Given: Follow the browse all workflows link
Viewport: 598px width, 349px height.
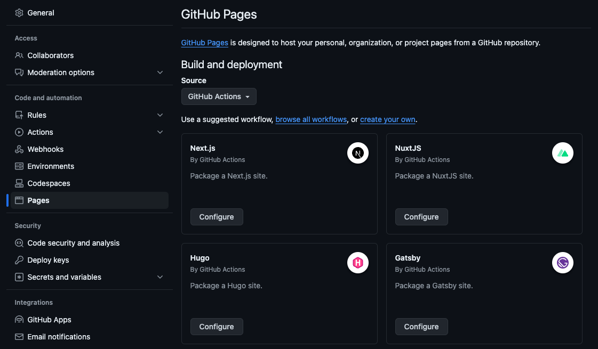Looking at the screenshot, I should [x=311, y=119].
